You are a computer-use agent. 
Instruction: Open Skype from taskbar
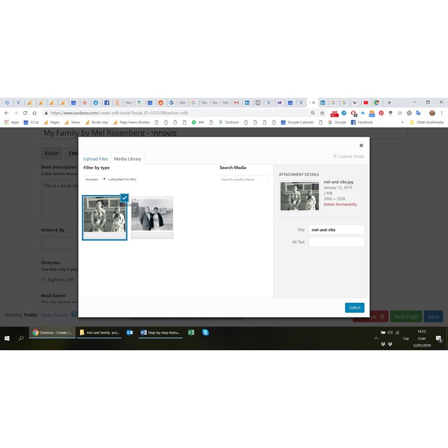tap(205, 332)
